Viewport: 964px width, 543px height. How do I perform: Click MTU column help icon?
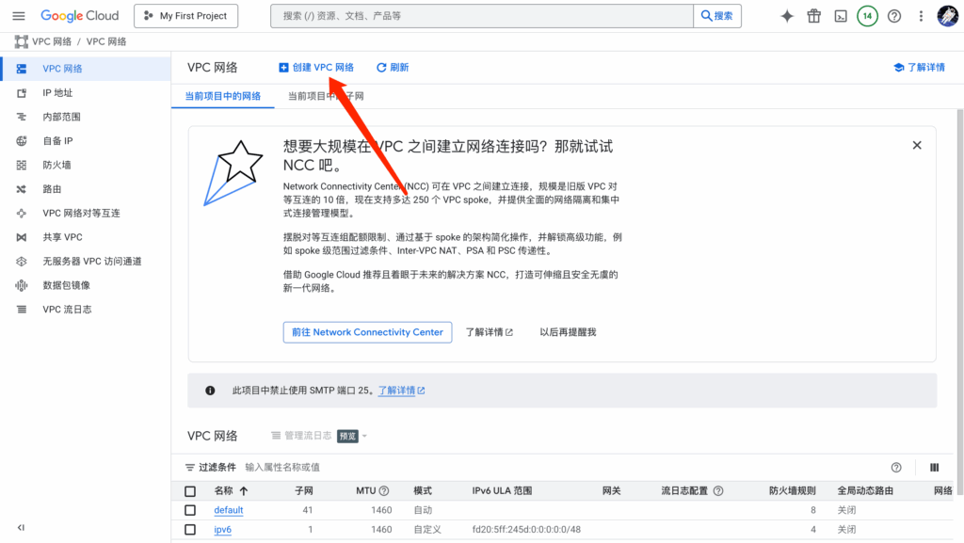pyautogui.click(x=384, y=491)
